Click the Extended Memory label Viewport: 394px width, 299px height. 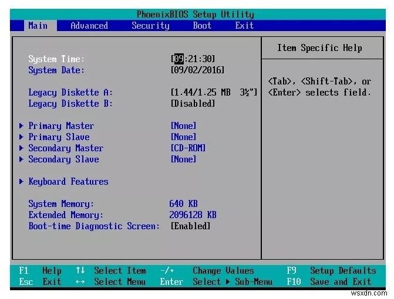tap(66, 215)
